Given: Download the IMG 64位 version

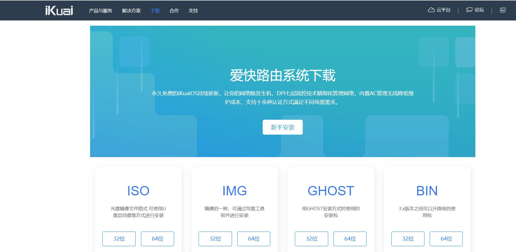Looking at the screenshot, I should [254, 239].
